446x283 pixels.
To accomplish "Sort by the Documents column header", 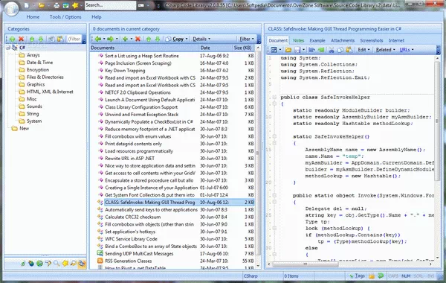I will 144,48.
